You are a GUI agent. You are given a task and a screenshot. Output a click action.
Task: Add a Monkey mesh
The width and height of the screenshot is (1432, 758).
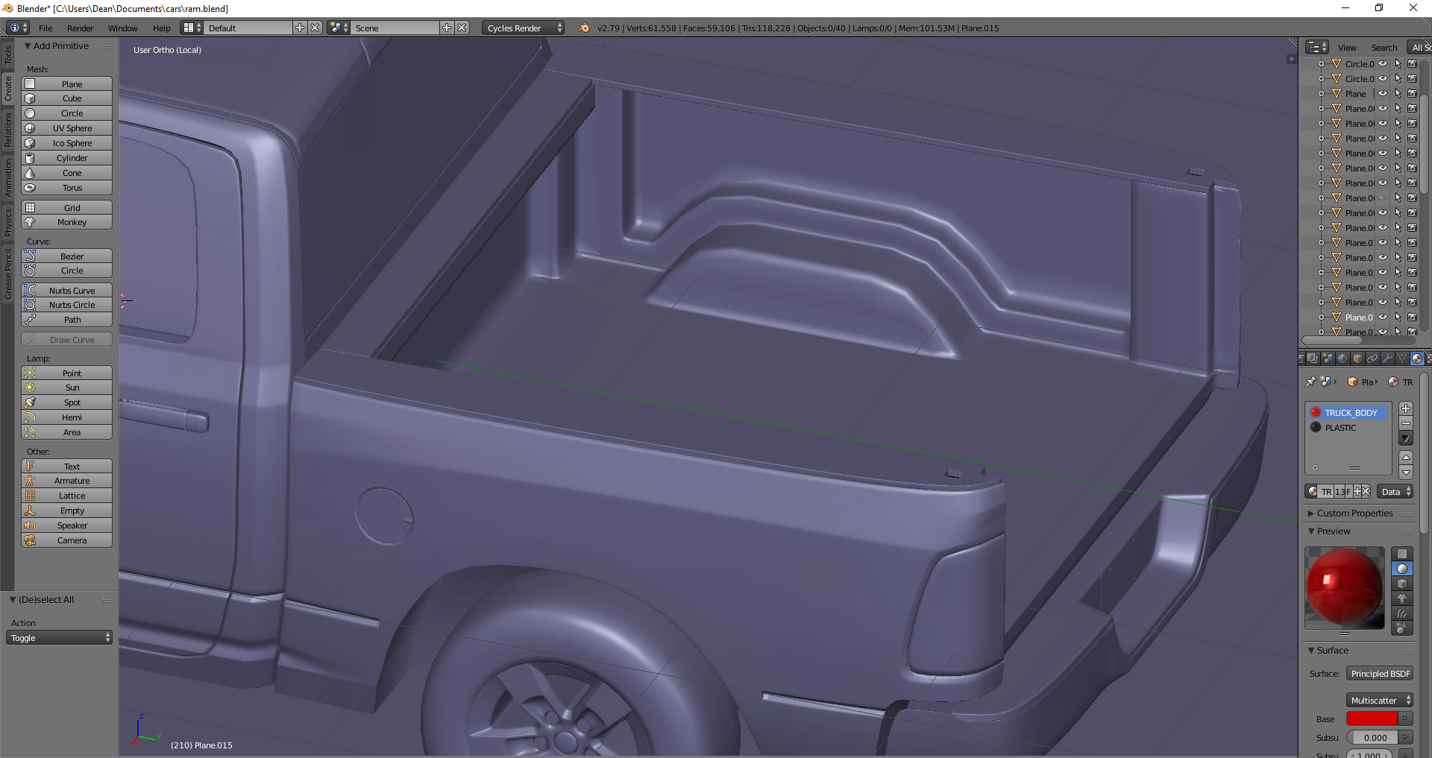(x=67, y=222)
